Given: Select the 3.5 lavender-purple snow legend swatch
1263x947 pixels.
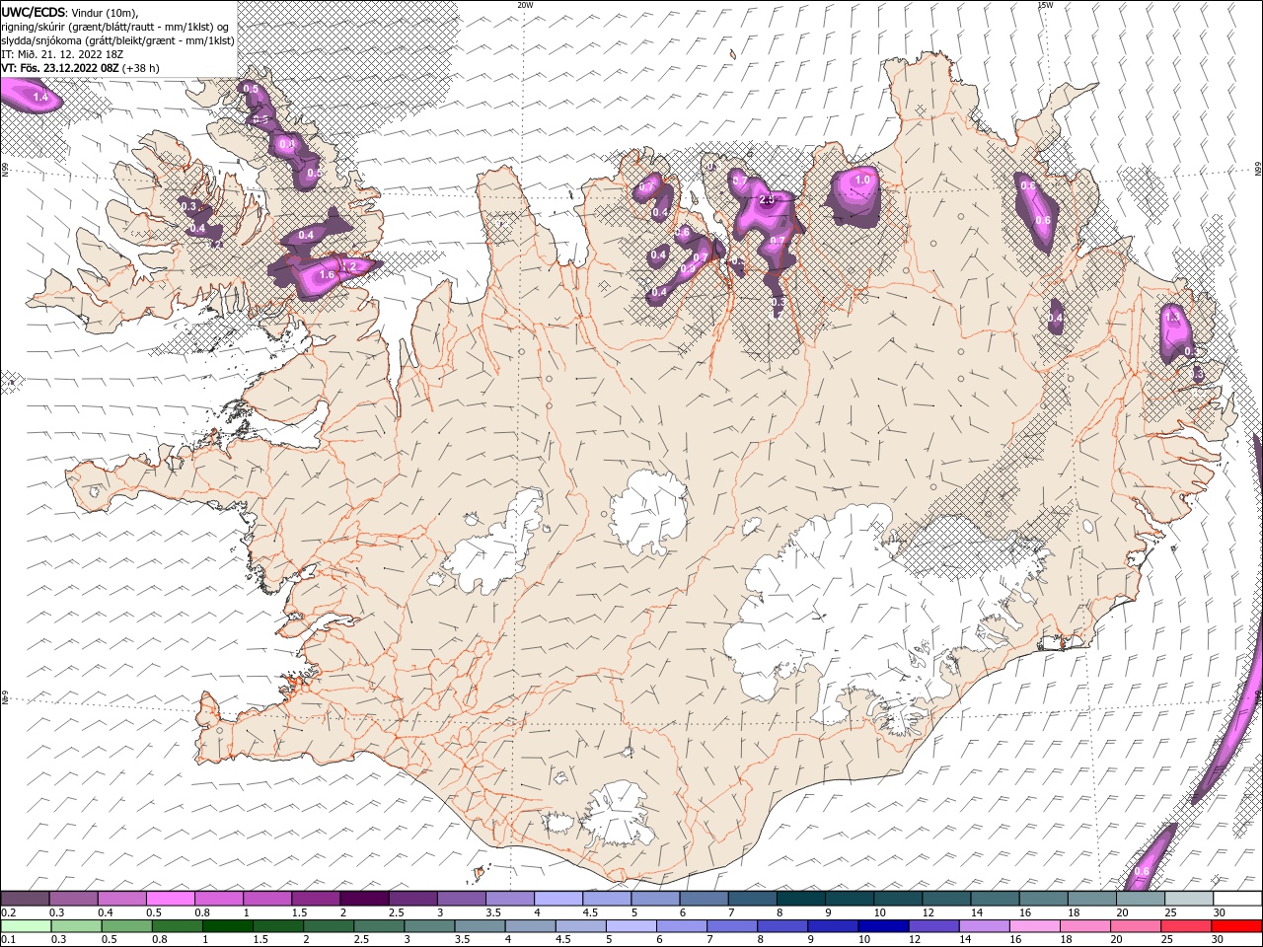Looking at the screenshot, I should point(510,898).
